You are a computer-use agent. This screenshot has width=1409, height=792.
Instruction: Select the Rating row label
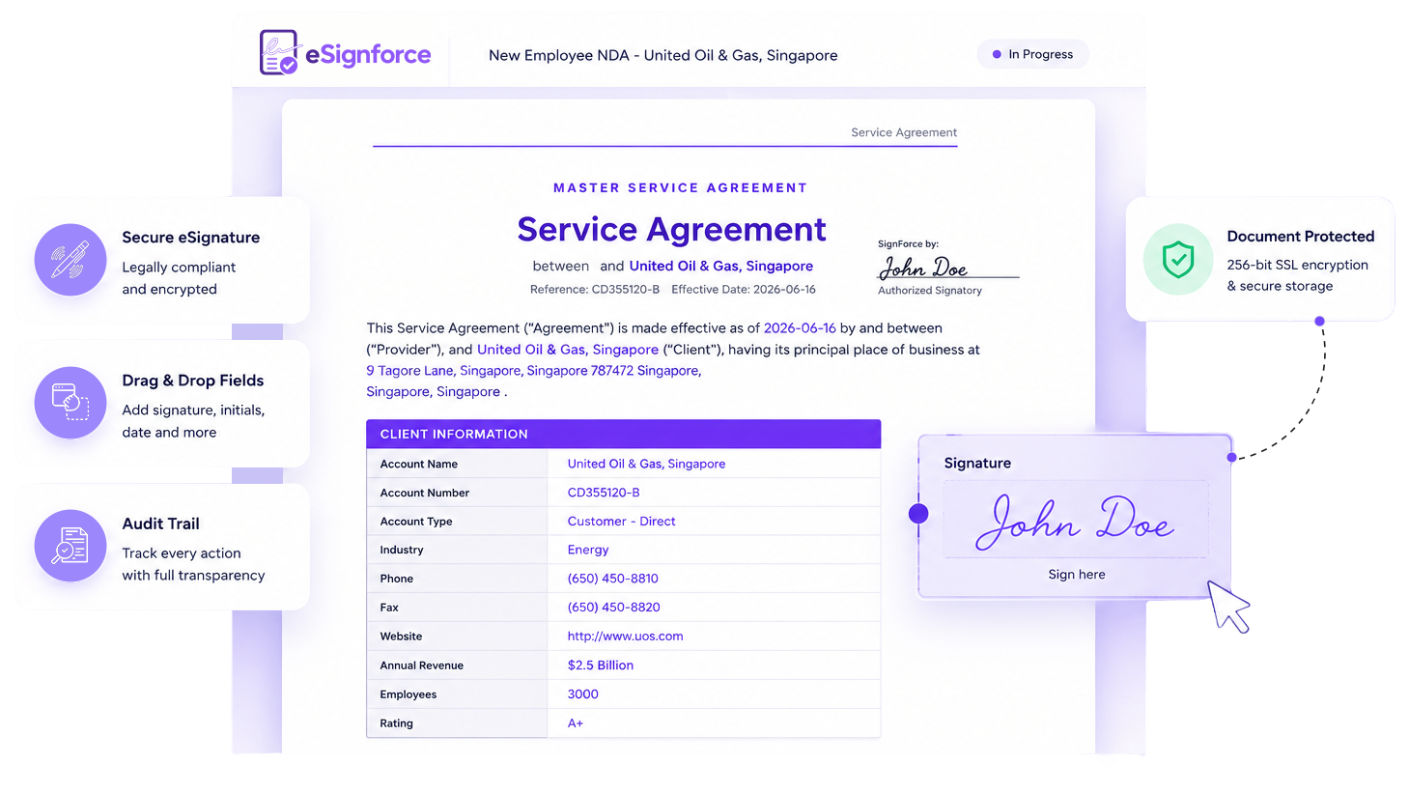pos(397,724)
